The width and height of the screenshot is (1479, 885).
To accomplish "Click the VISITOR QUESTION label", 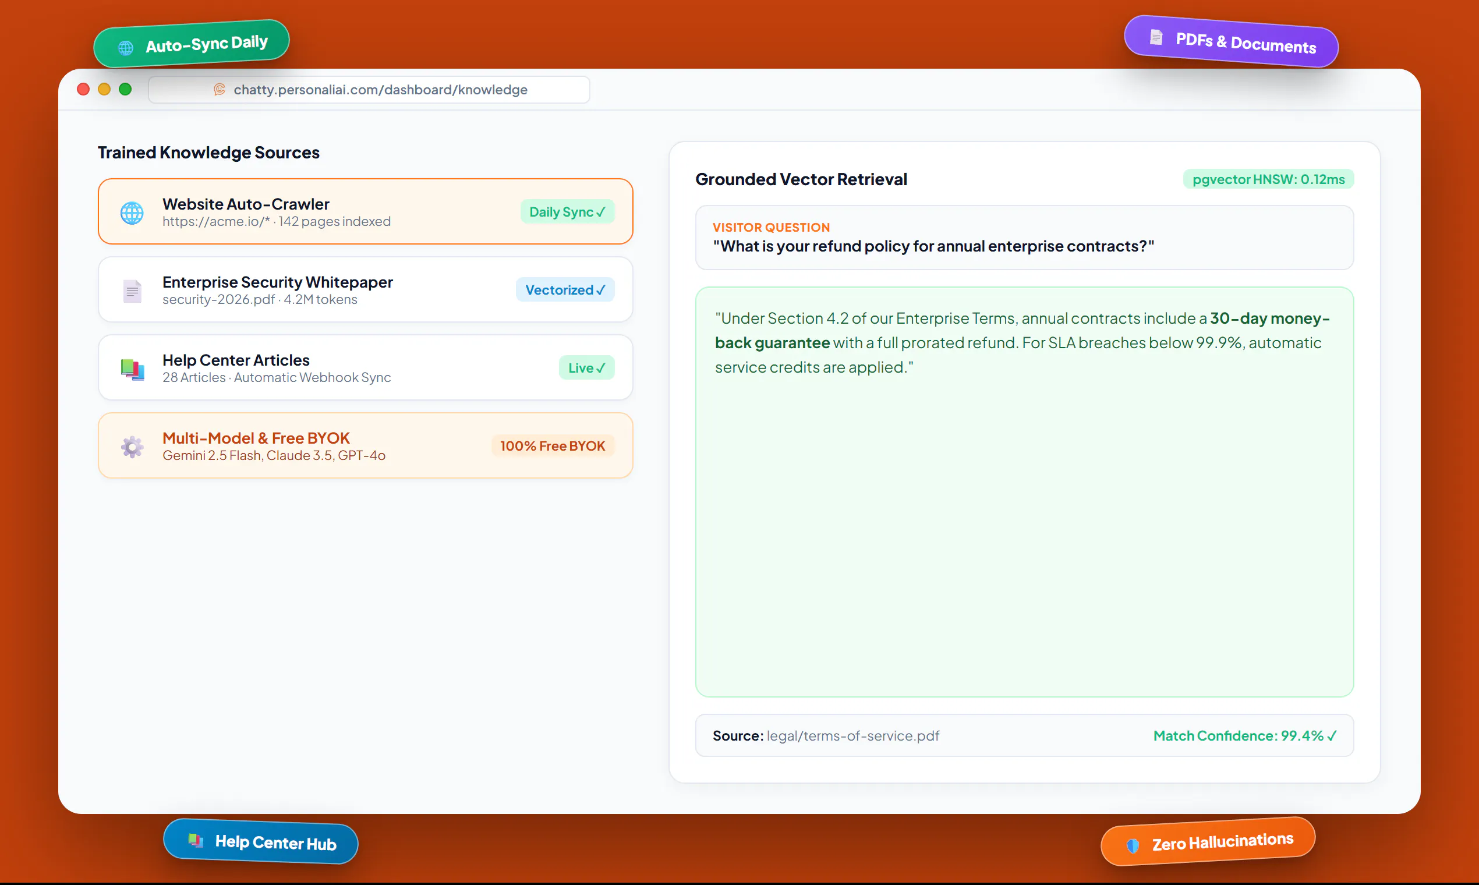I will tap(771, 228).
